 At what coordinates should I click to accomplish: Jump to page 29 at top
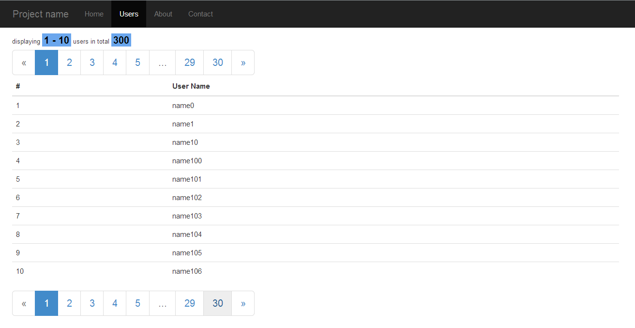[x=189, y=62]
